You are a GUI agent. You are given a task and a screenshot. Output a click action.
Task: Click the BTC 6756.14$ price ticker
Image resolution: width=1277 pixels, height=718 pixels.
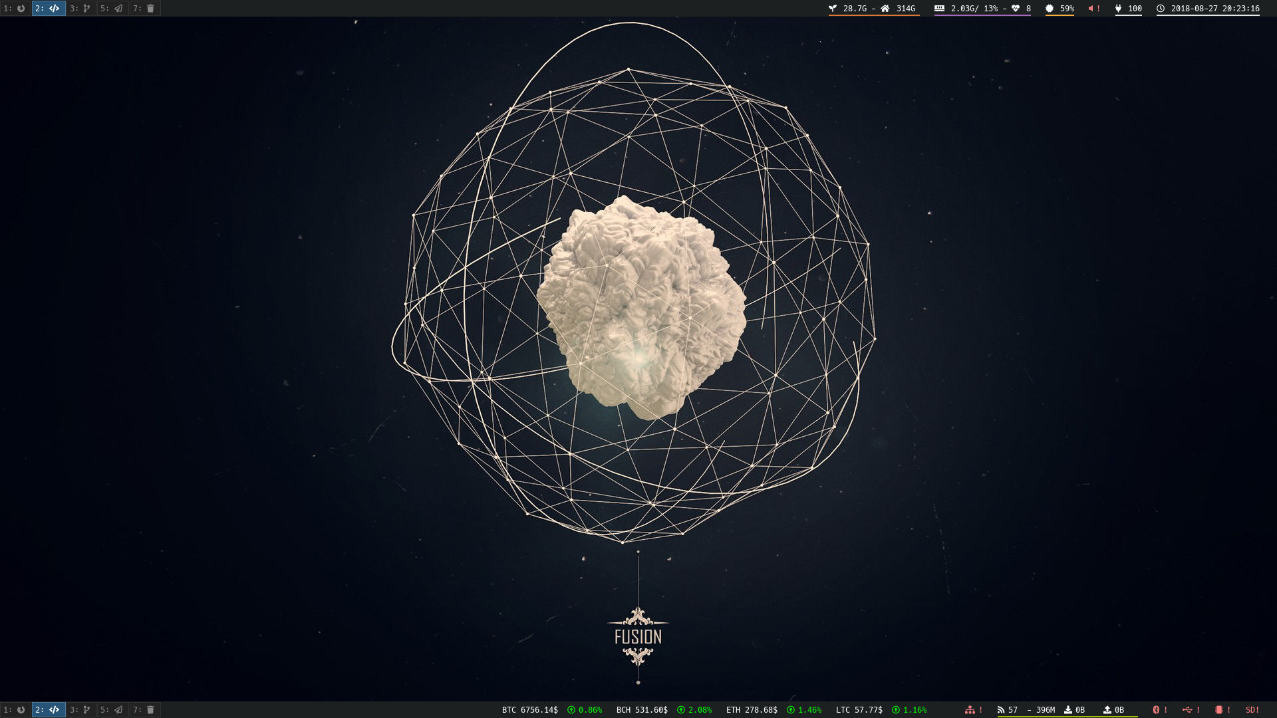coord(530,710)
